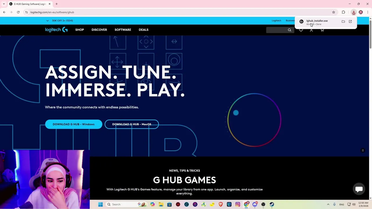
Task: Open Discord from taskbar
Action: 255,204
